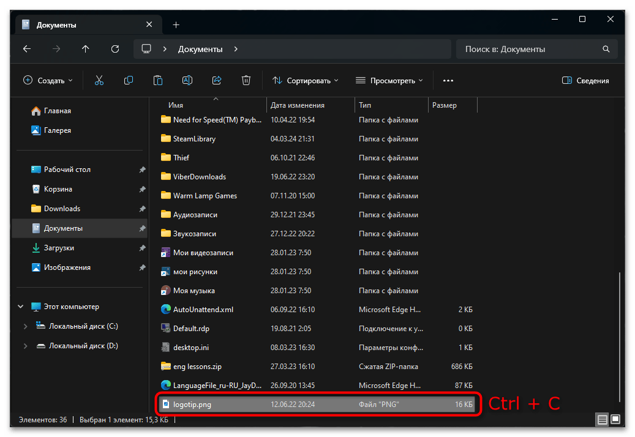Image resolution: width=635 pixels, height=437 pixels.
Task: Open Загрузки in the sidebar
Action: click(x=59, y=248)
